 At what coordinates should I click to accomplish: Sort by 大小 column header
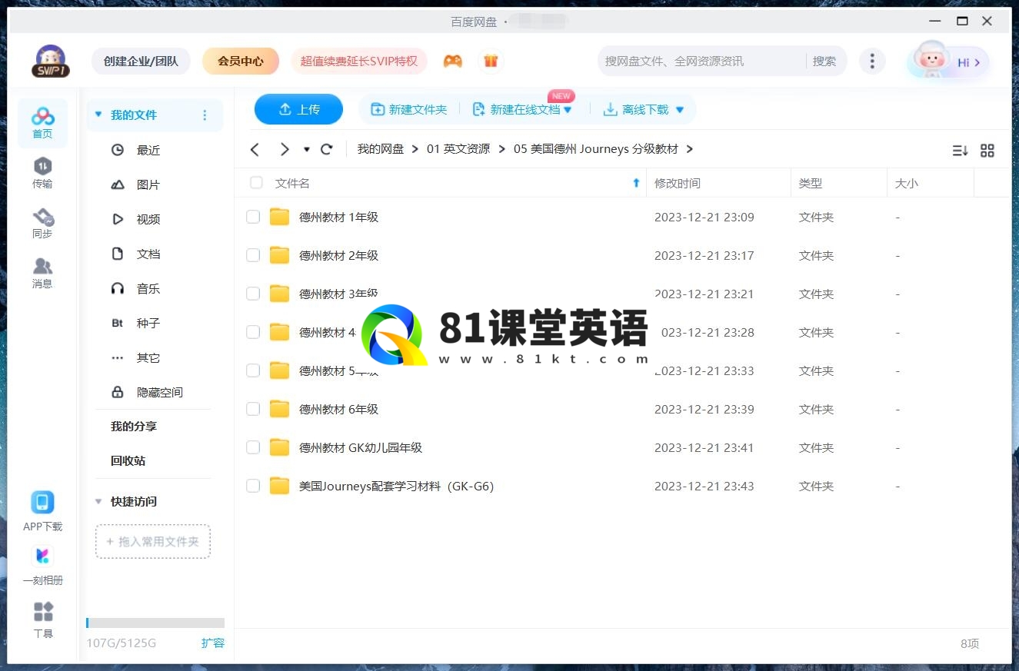coord(907,183)
